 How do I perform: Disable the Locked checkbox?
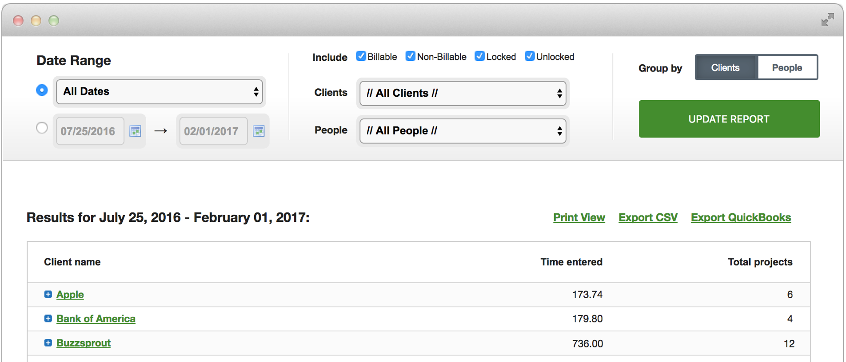click(479, 56)
